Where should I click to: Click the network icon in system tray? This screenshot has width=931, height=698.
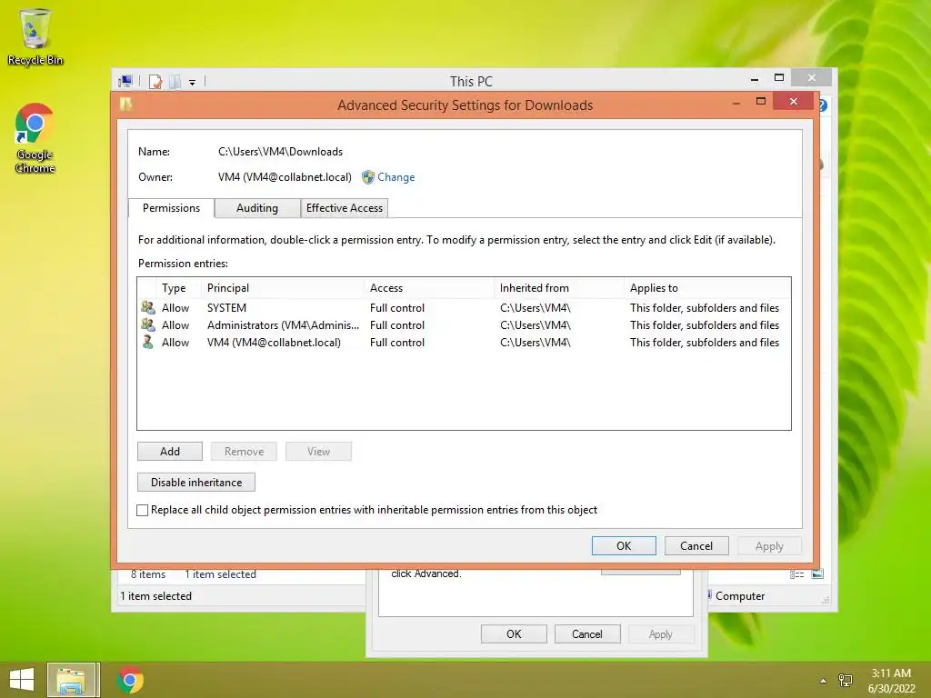pos(846,680)
